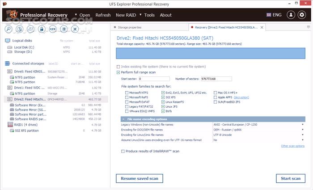Uncheck the Btrfs checkbox
The image size is (313, 190).
pyautogui.click(x=163, y=111)
